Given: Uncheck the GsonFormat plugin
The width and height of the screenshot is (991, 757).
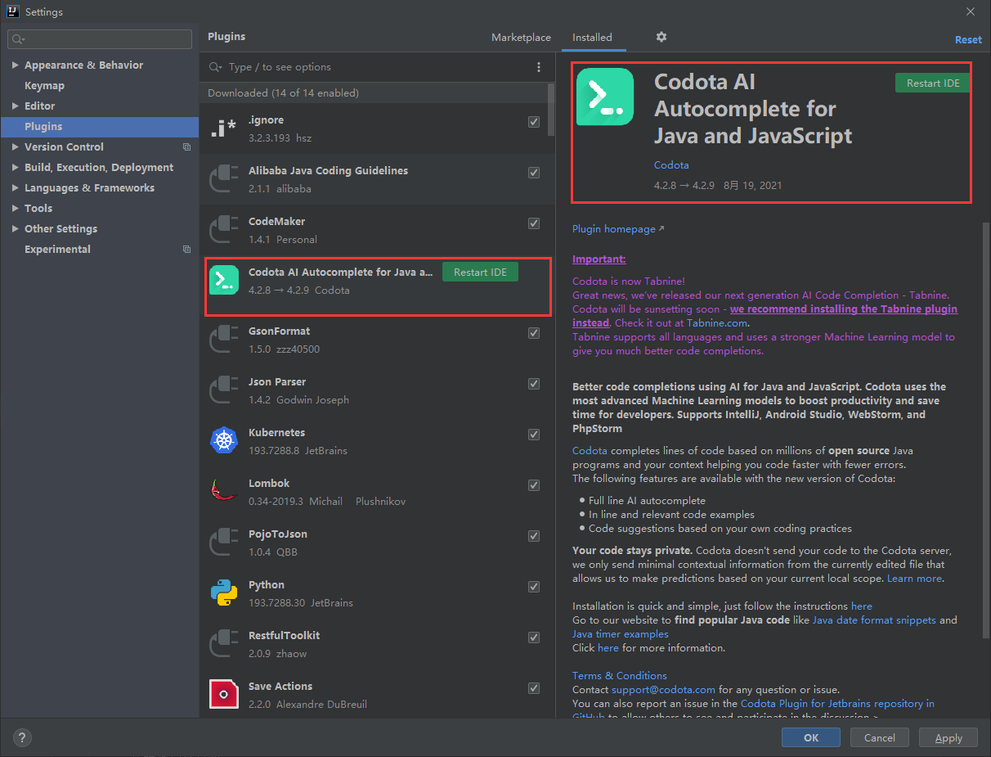Looking at the screenshot, I should [534, 333].
